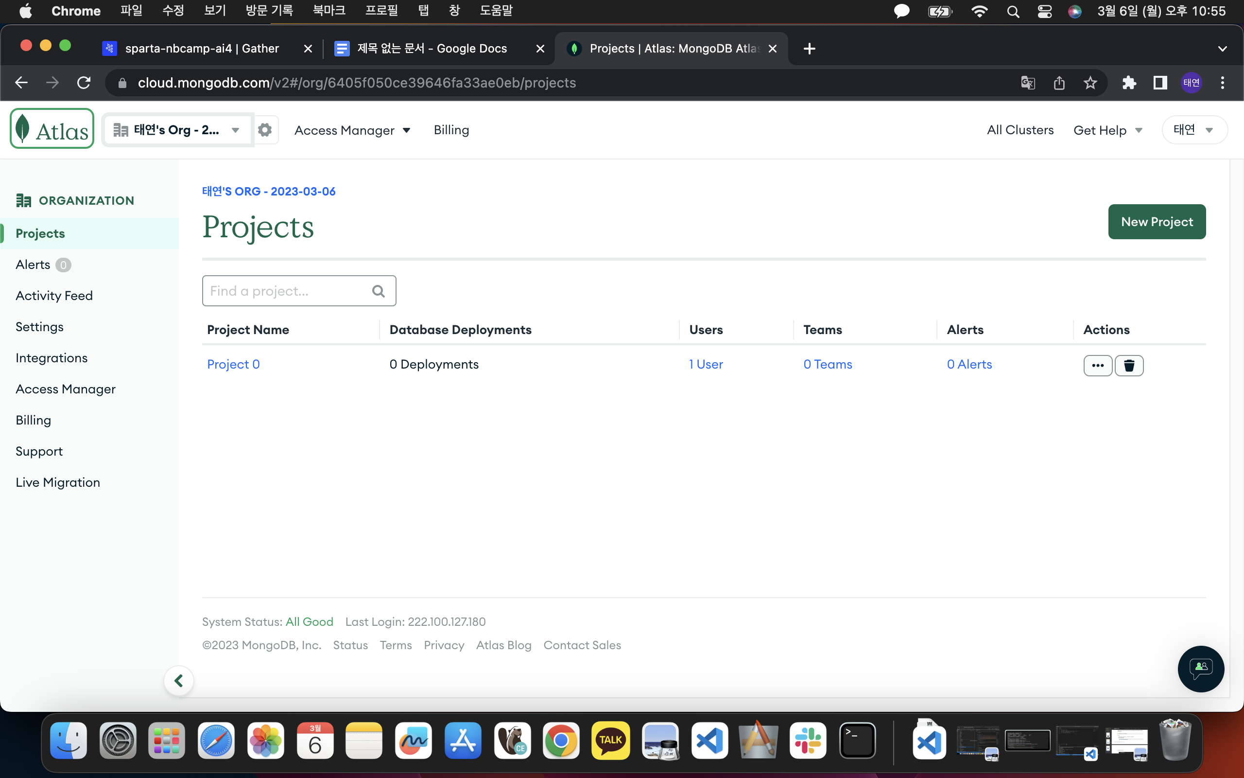The image size is (1244, 778).
Task: Click the search magnifier in project finder
Action: 379,291
